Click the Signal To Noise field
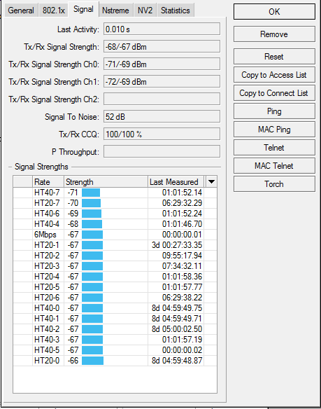The image size is (321, 409). pos(162,116)
